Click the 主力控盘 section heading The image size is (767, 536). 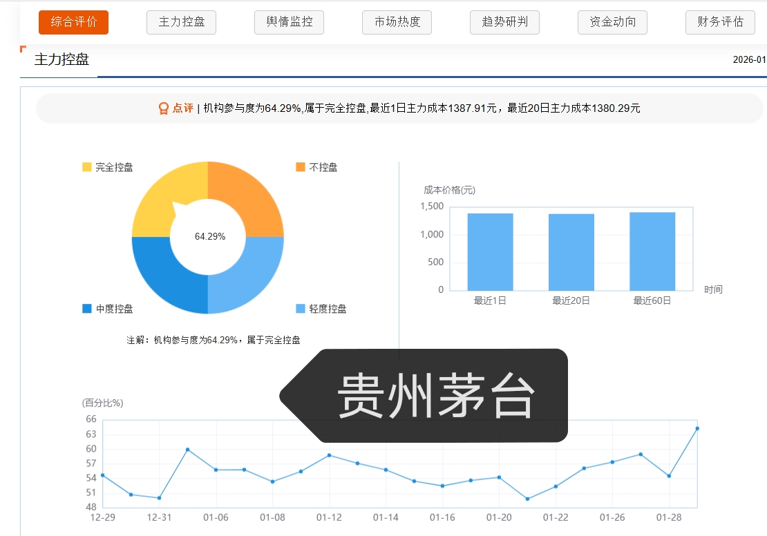click(x=61, y=59)
